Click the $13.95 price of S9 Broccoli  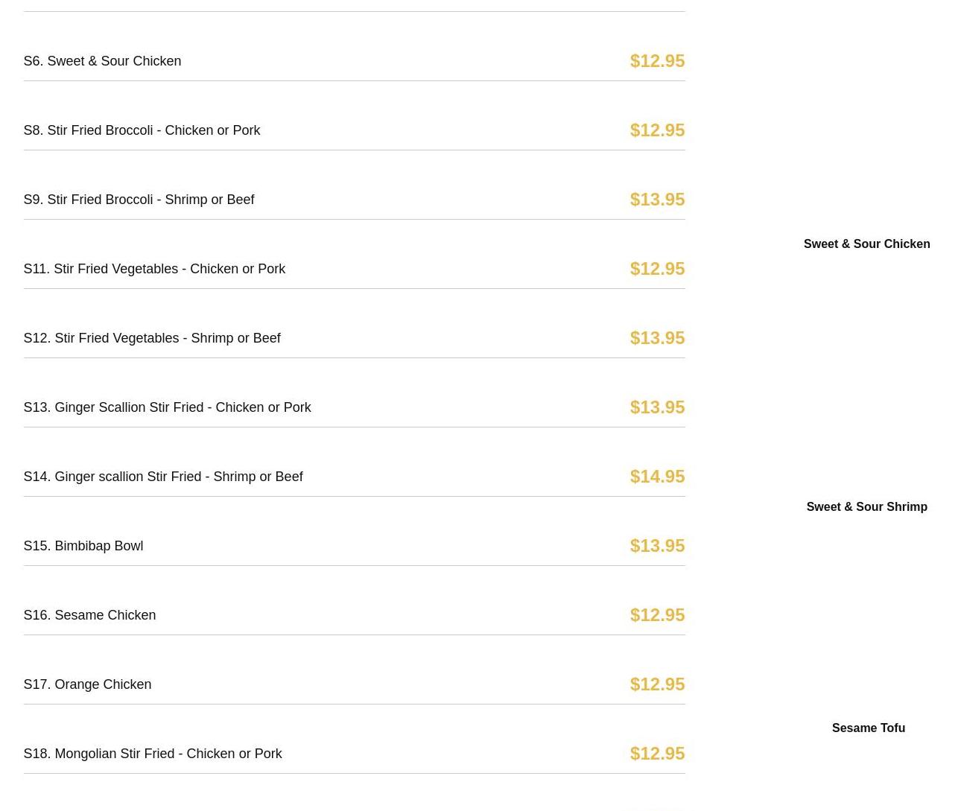(656, 200)
